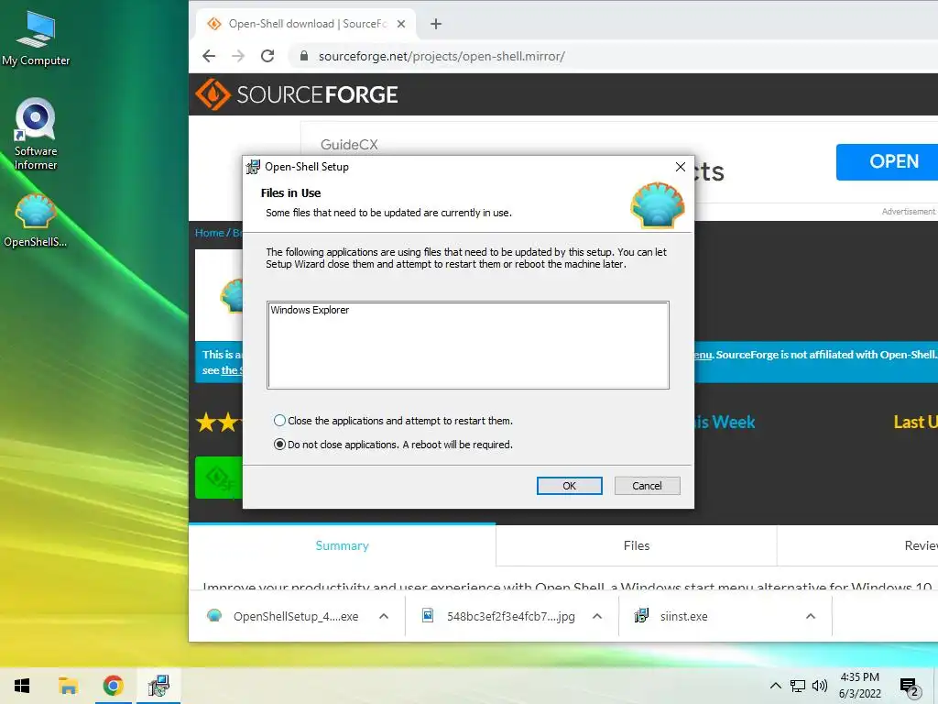Screen dimensions: 938x704
Task: Expand options for the jpg download
Action: point(597,617)
